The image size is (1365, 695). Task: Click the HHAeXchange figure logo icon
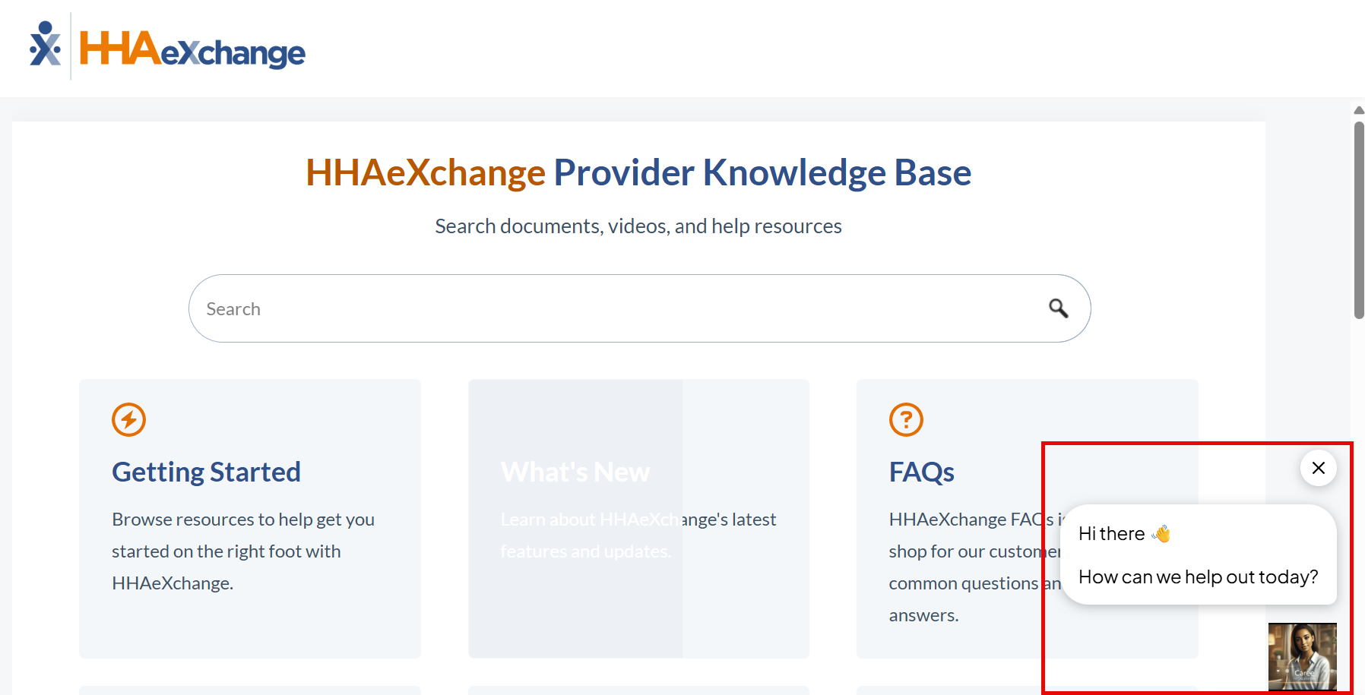click(x=45, y=44)
